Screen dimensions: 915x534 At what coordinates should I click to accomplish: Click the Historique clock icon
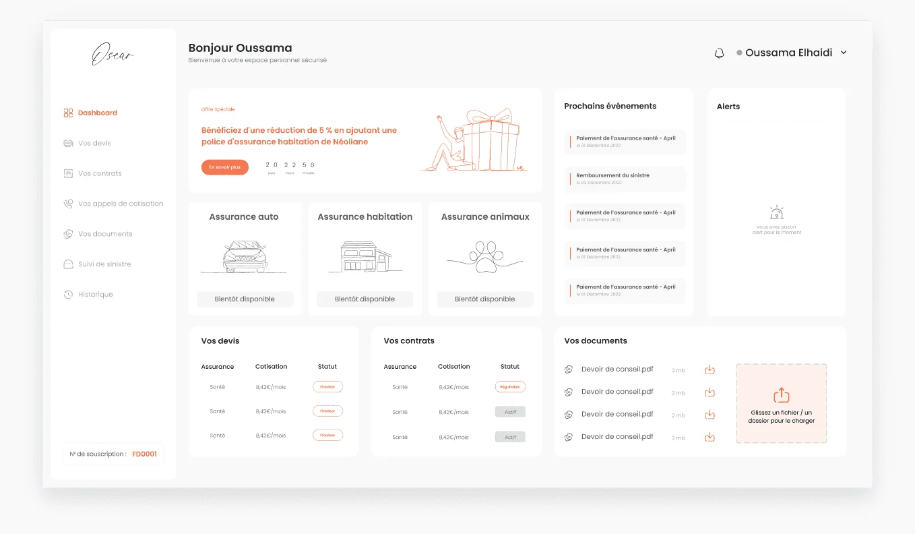coord(68,295)
